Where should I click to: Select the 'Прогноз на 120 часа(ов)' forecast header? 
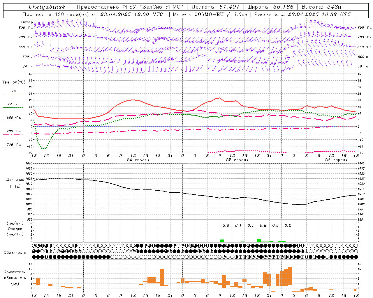click(56, 14)
